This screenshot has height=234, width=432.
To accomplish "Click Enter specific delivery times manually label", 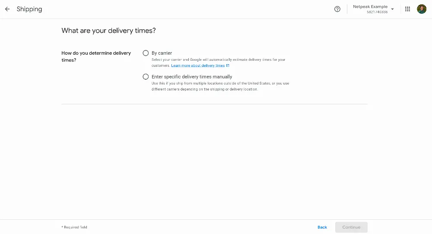I will coord(192,77).
